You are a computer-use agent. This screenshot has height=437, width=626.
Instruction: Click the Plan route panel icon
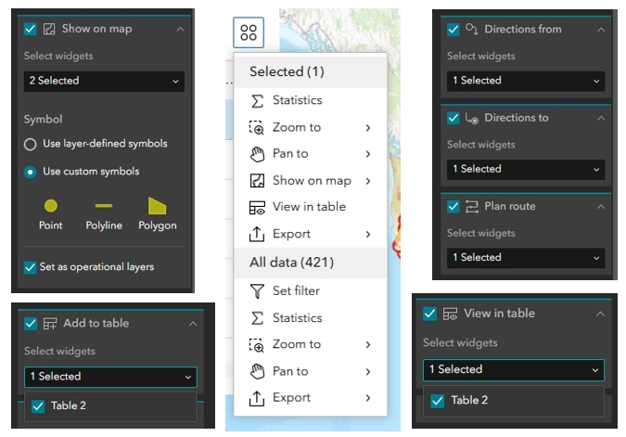click(x=472, y=207)
